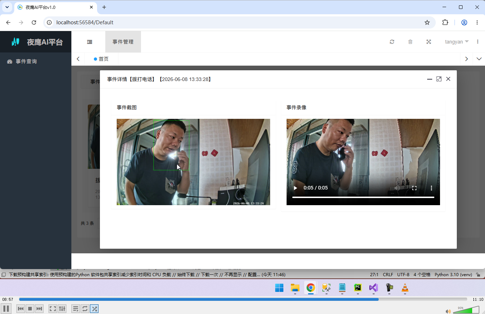Open tangyan user dropdown
Screen dimensions: 485x314
[457, 42]
